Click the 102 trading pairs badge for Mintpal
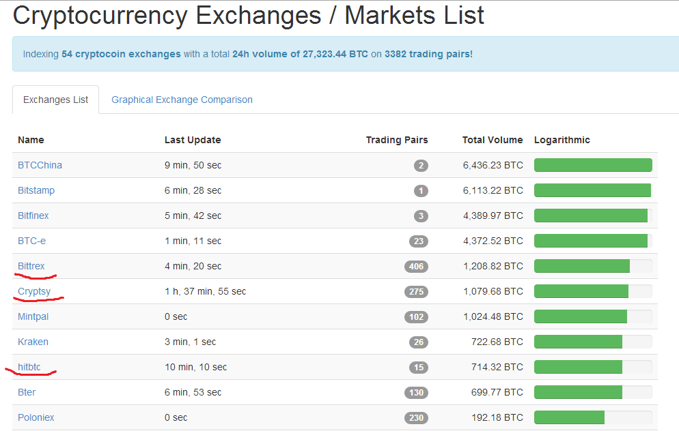679x431 pixels. (416, 317)
